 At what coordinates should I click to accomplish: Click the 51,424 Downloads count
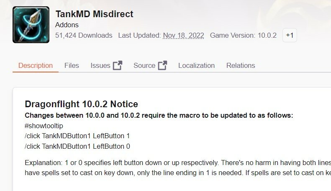[84, 35]
